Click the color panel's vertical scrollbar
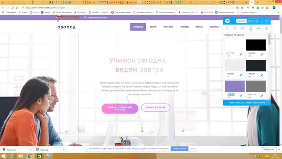Screen dimensions: 282x159 pos(269,39)
